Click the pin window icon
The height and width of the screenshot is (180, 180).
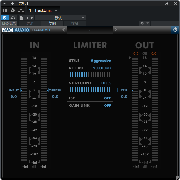167,4
